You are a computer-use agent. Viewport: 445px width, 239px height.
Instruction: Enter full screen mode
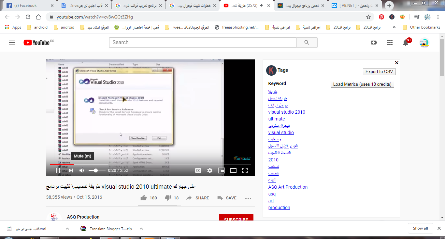coord(245,170)
